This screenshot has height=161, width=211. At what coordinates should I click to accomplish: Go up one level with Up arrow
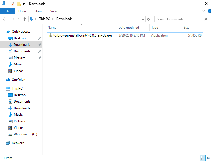click(x=25, y=19)
